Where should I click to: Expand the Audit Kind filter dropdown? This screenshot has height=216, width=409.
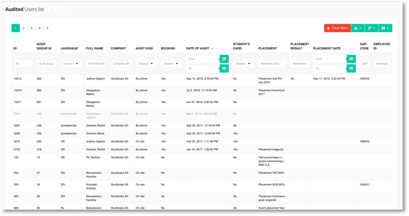[145, 64]
